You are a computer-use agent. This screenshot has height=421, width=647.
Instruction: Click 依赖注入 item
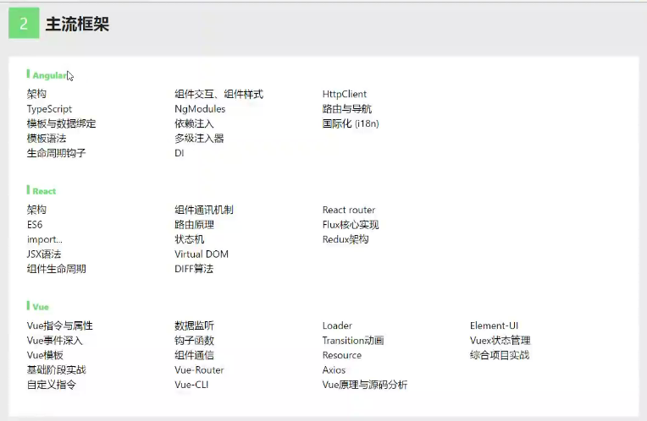[194, 123]
